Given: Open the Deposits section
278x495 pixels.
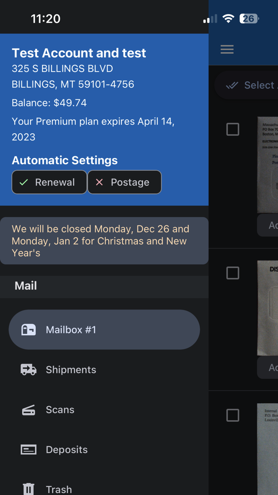Looking at the screenshot, I should click(x=67, y=450).
